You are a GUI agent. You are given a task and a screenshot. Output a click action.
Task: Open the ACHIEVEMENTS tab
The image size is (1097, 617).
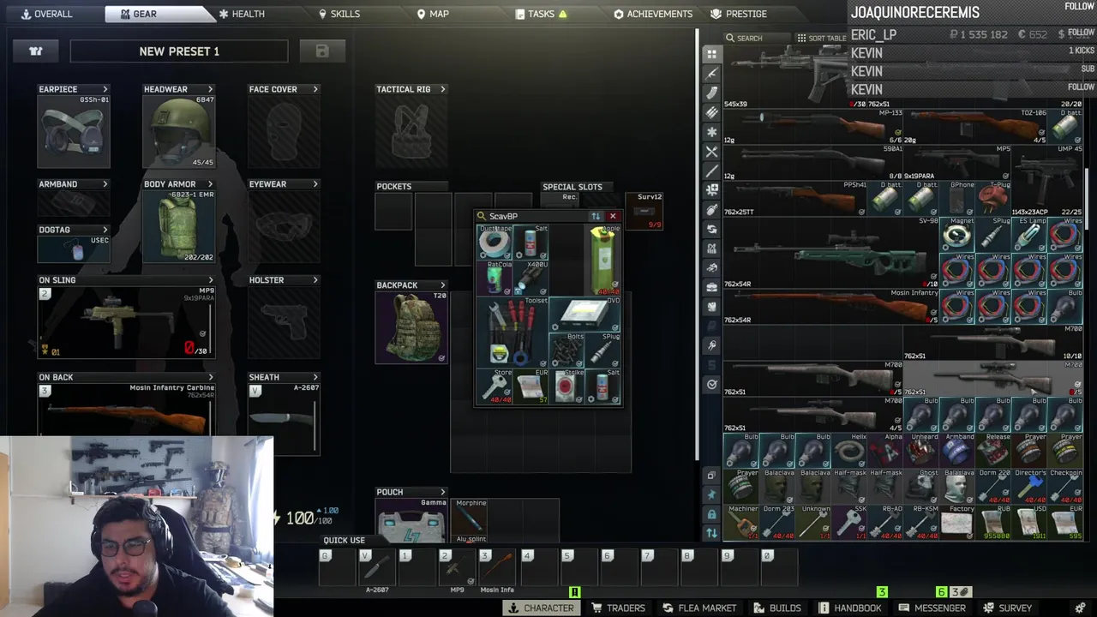click(653, 14)
